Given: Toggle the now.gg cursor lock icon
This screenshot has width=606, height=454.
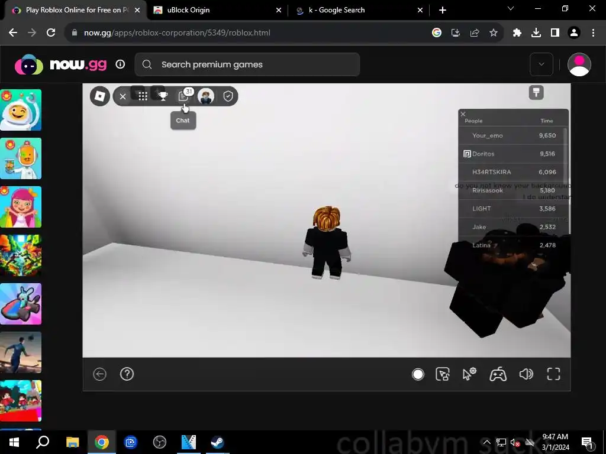Looking at the screenshot, I should 443,374.
